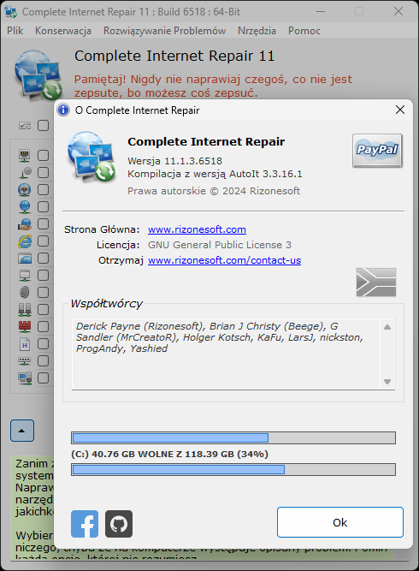The height and width of the screenshot is (571, 419).
Task: Click the app logo inside the About dialog
Action: coord(91,157)
